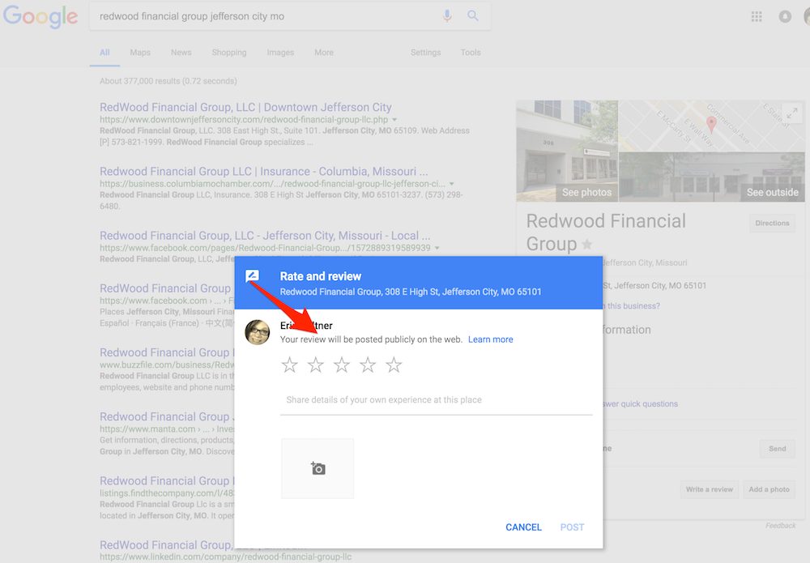
Task: Click the add photo camera icon
Action: [x=318, y=468]
